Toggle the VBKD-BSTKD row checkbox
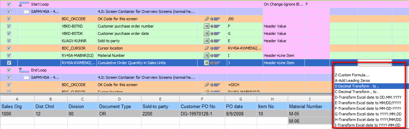 (x=9, y=26)
